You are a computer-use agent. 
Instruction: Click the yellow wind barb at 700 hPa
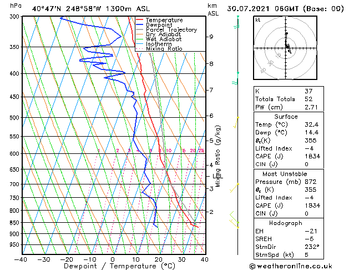[x=234, y=188]
